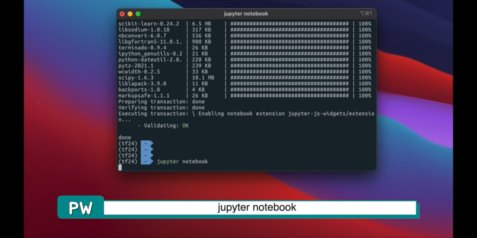The image size is (477, 238).
Task: Click the '(tf24)' environment label on jupyter line
Action: pyautogui.click(x=128, y=161)
